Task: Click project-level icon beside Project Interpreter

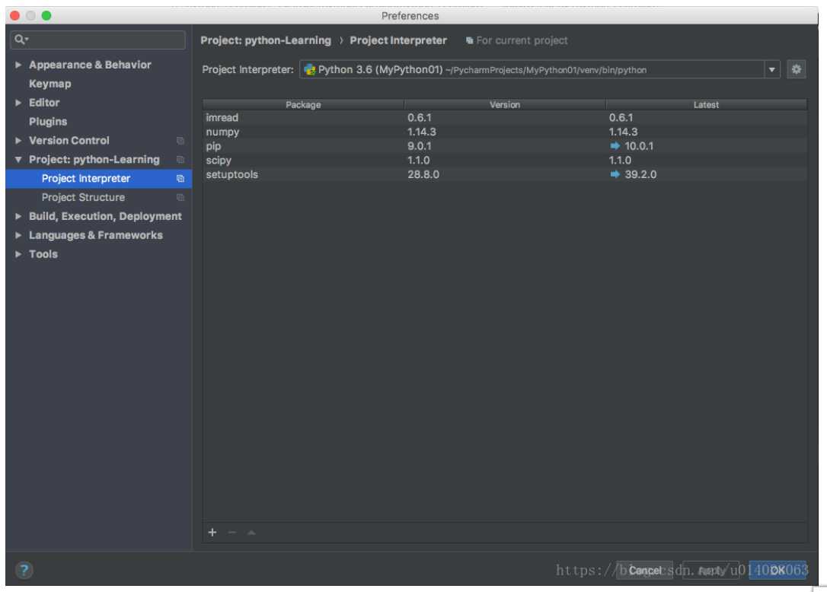Action: (180, 179)
